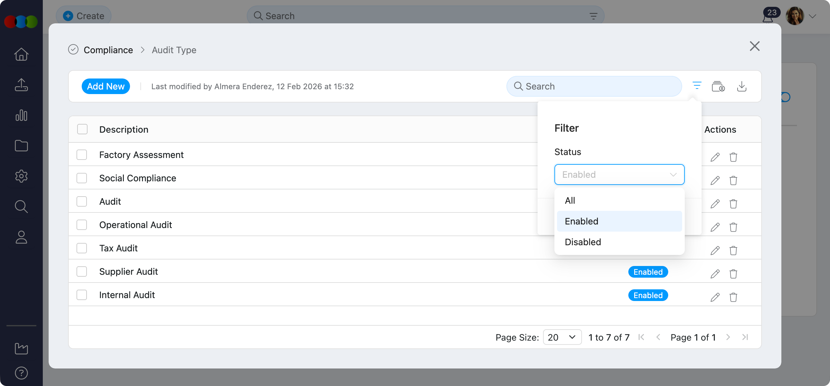
Task: Click the help question mark icon
Action: (x=21, y=373)
